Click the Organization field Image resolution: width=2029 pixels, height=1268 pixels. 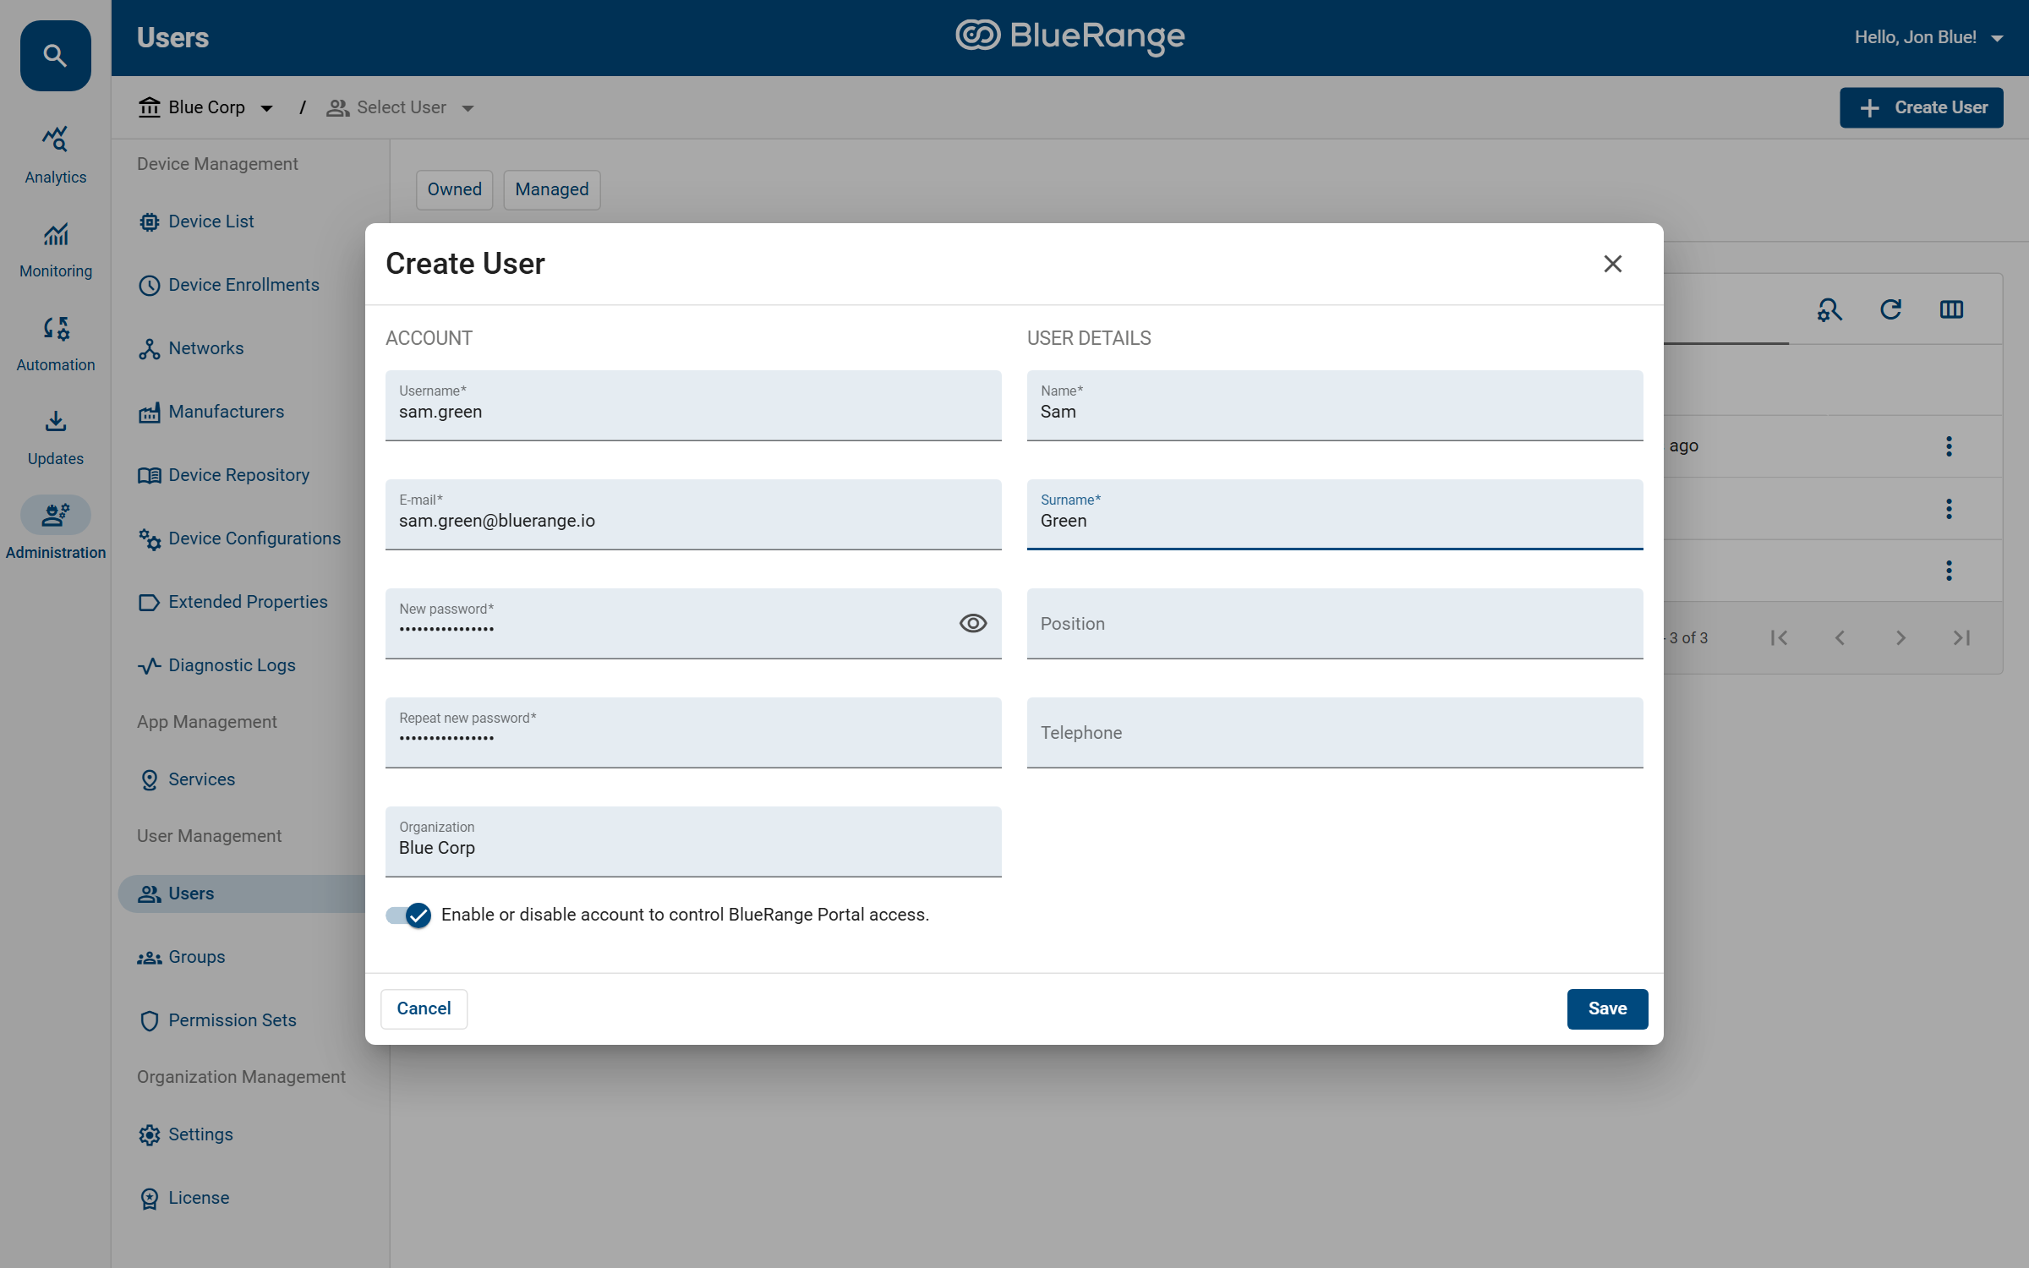pos(693,842)
